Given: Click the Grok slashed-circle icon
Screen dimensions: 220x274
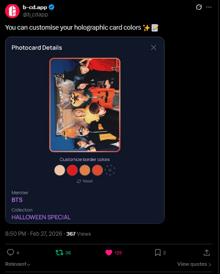Looking at the screenshot, I should [199, 7].
